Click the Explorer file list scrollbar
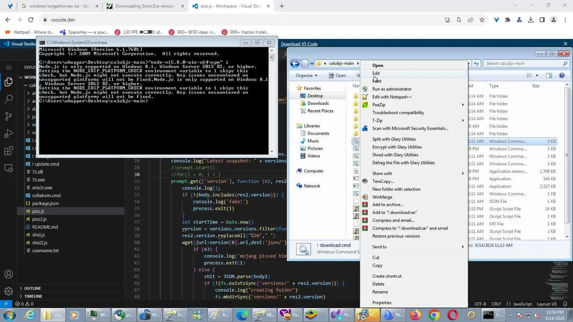The width and height of the screenshot is (573, 322). coord(567,161)
